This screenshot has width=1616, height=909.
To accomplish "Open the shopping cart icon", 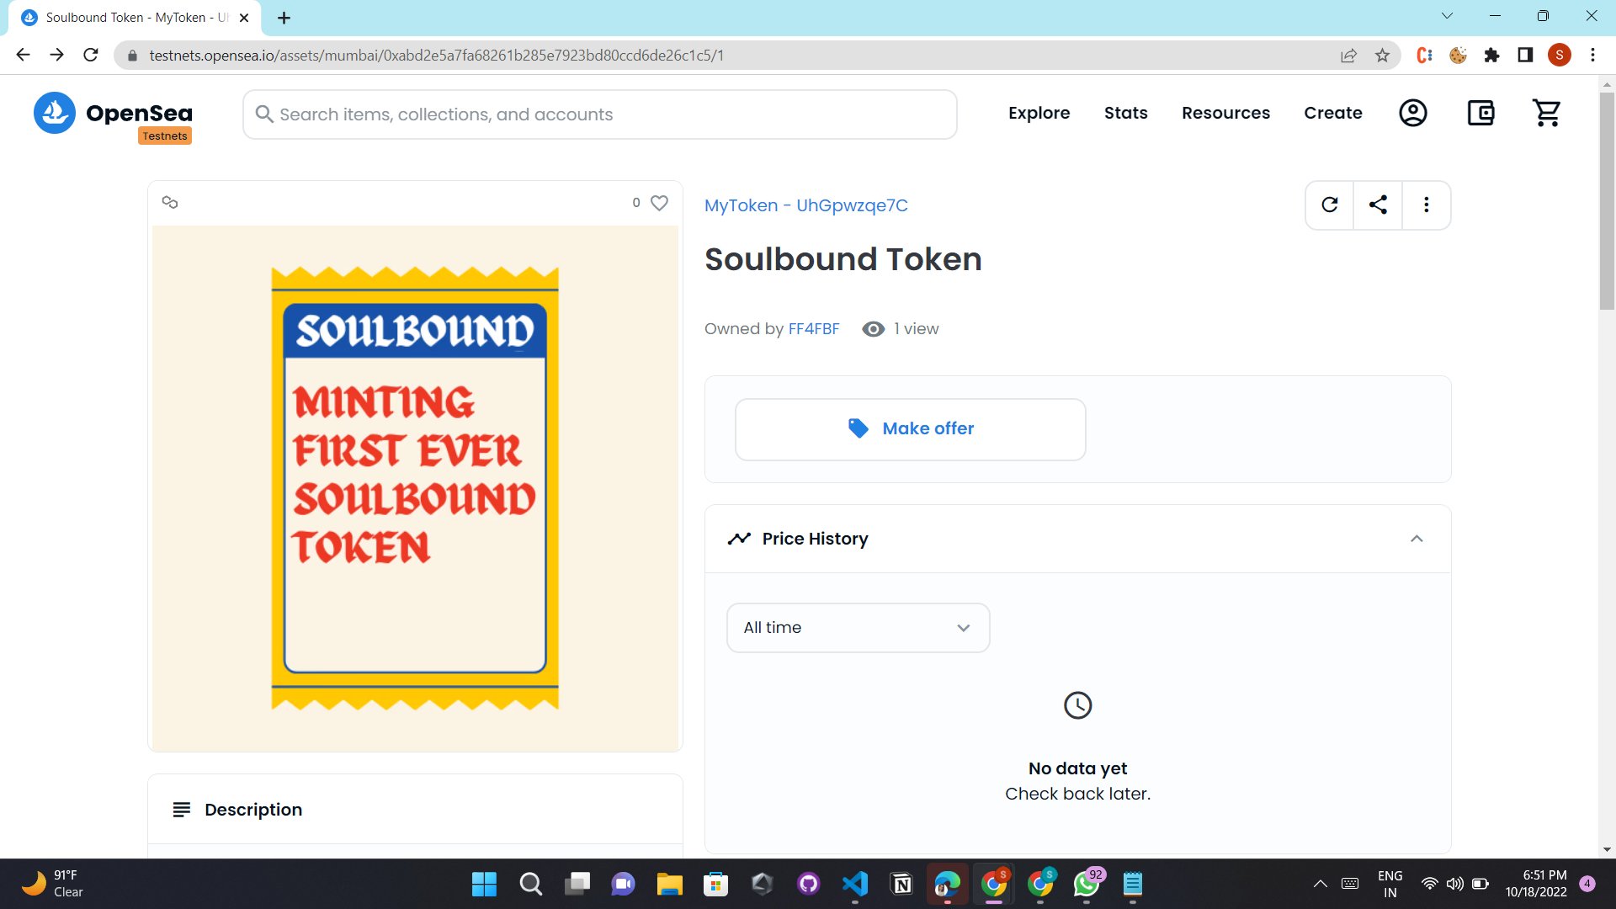I will [1546, 113].
